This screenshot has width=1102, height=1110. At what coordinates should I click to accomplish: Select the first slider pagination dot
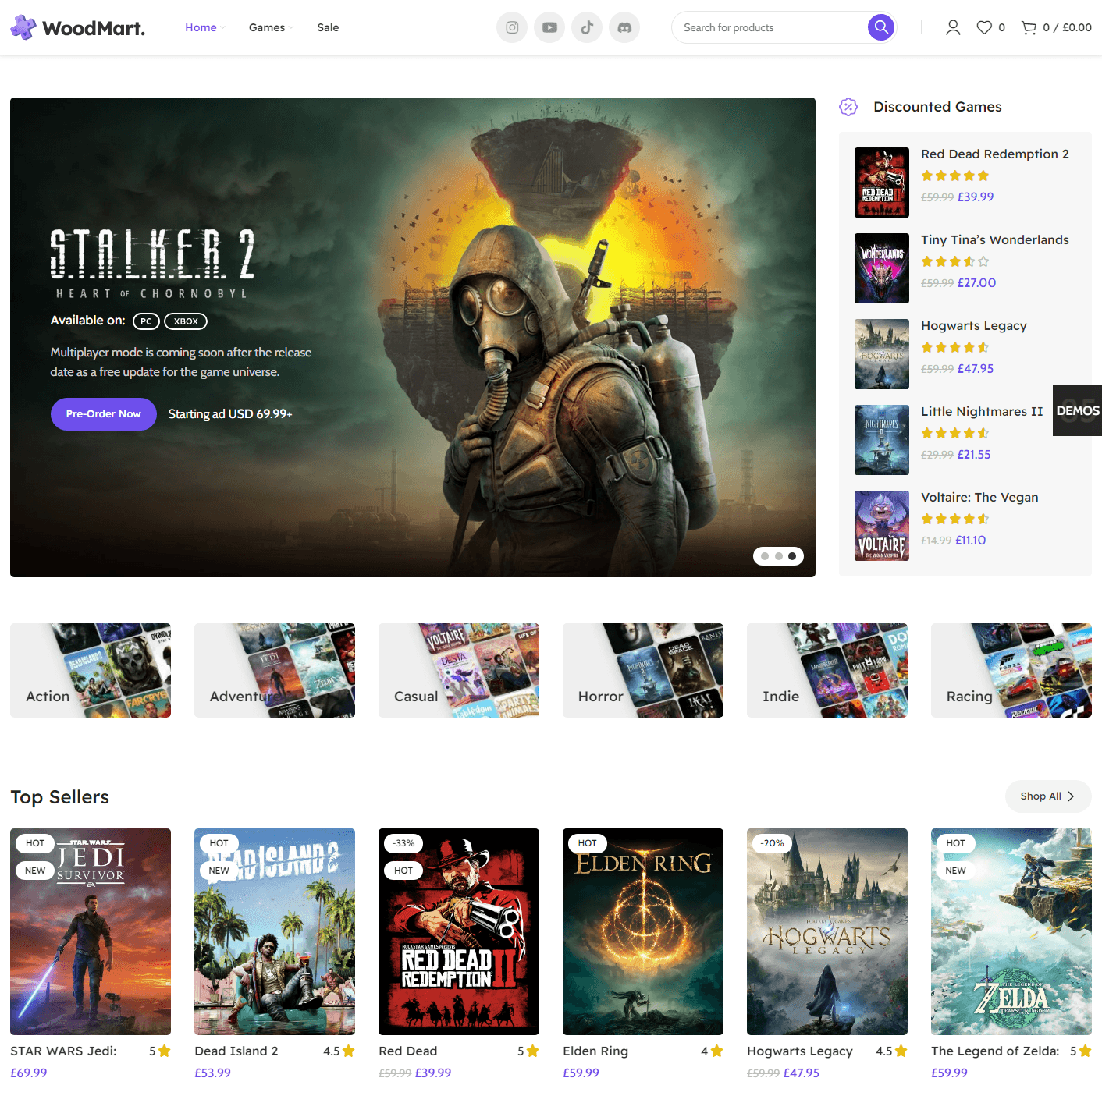pos(765,556)
